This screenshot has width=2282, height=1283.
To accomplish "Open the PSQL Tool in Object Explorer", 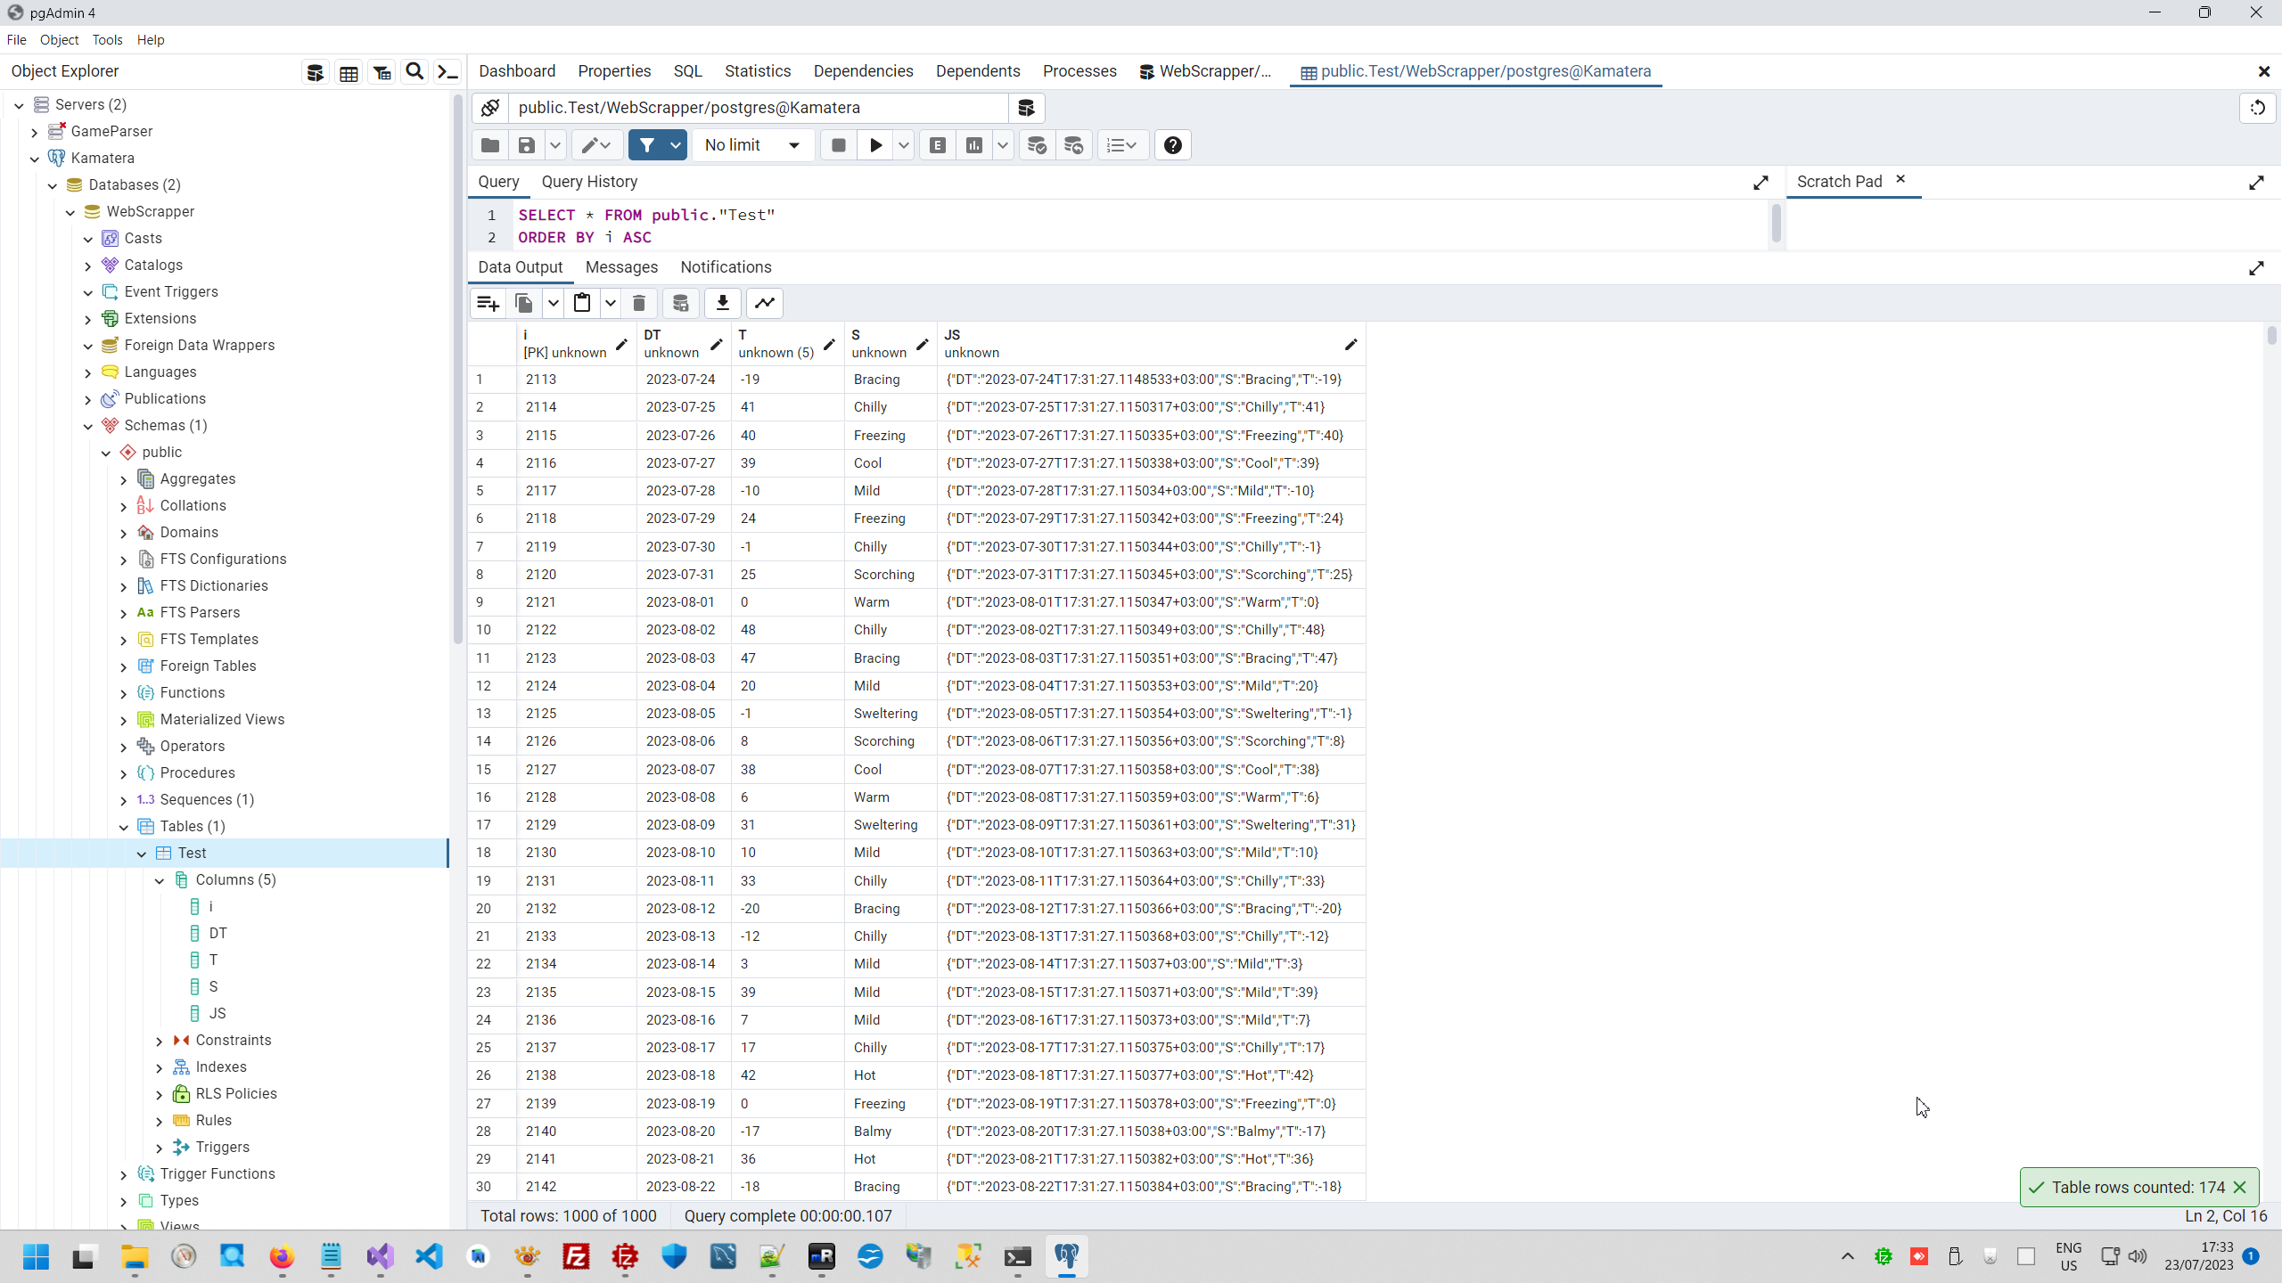I will click(x=447, y=72).
